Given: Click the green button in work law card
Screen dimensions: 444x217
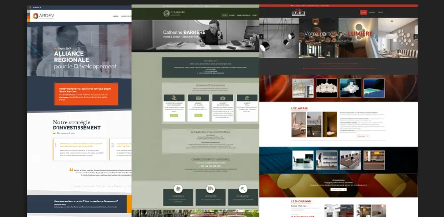Looking at the screenshot, I should tap(198, 115).
